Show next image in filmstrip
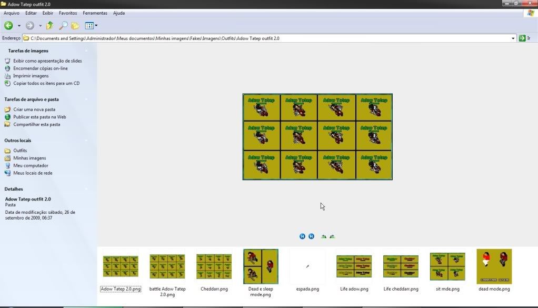 (311, 236)
